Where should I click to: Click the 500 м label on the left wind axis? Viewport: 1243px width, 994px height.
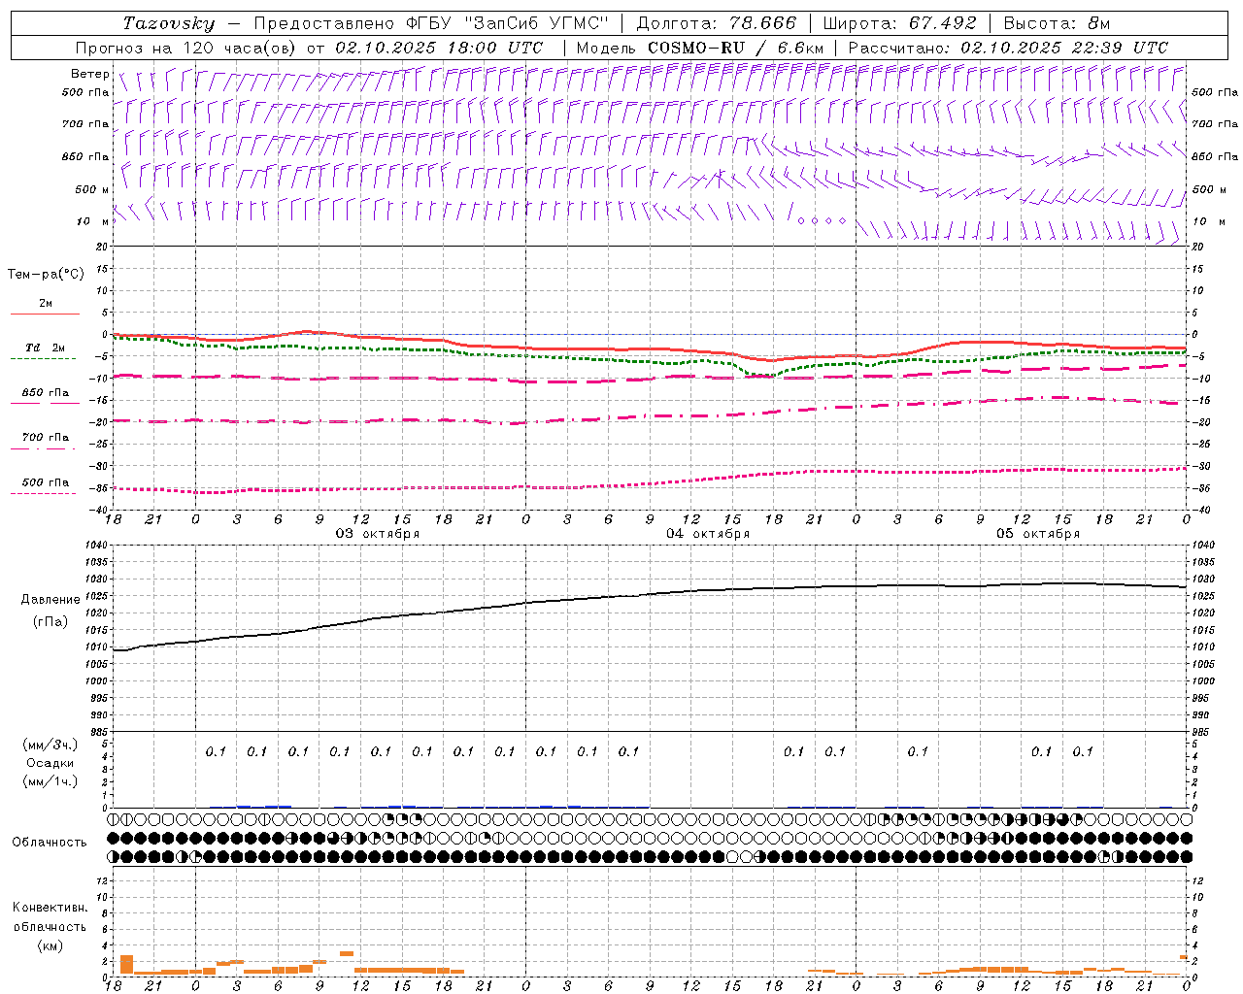[92, 190]
